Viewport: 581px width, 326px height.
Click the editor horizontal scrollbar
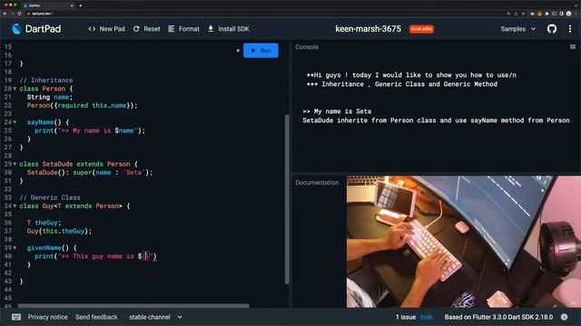coord(133,306)
